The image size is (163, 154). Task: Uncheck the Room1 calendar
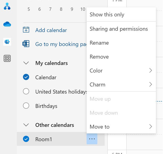point(26,139)
